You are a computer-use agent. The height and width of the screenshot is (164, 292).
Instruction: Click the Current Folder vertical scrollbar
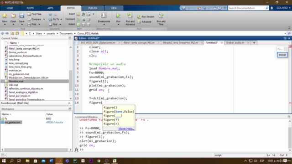pos(71,81)
